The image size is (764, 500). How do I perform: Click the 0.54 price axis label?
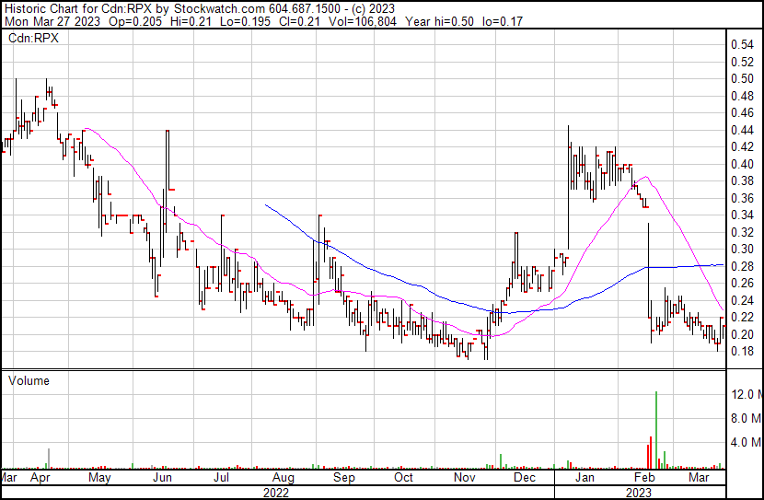[x=743, y=45]
